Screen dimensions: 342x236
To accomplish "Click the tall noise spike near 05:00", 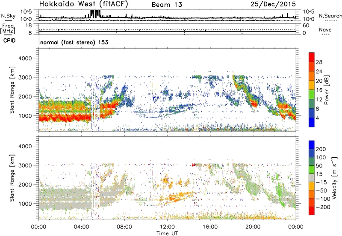I will pyautogui.click(x=95, y=14).
